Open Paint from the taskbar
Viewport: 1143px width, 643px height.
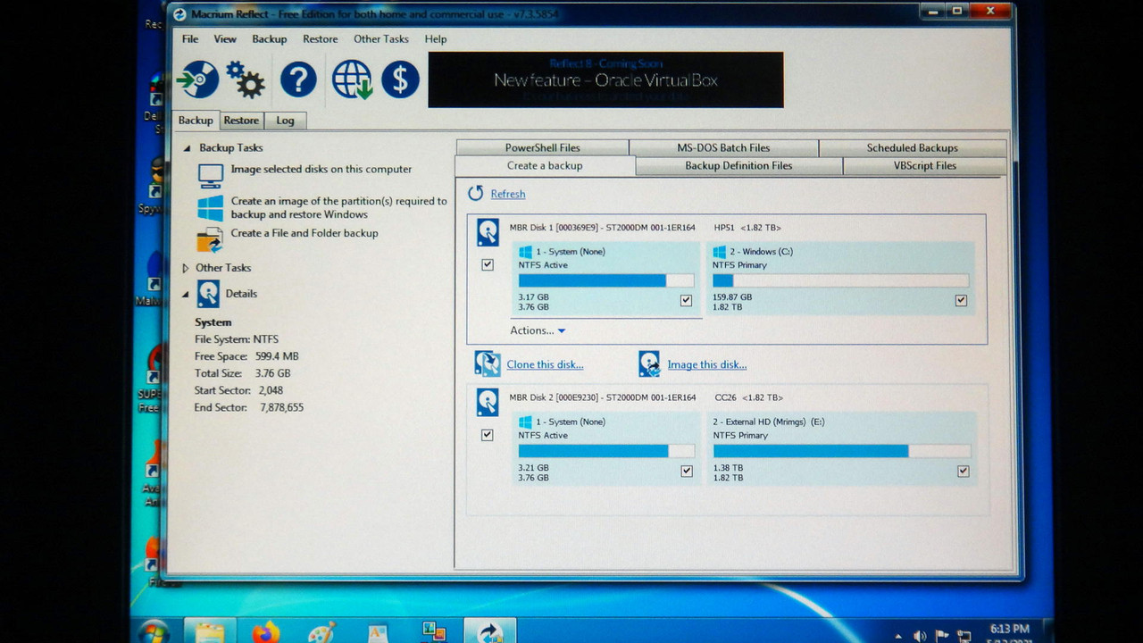[321, 633]
